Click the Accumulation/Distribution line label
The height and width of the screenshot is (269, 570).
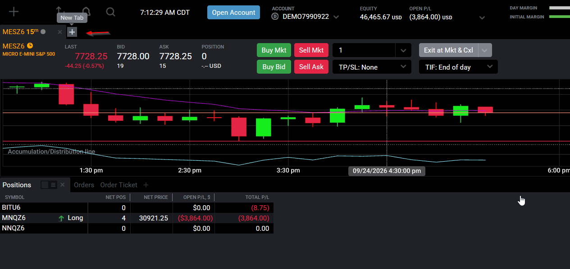[x=51, y=152]
